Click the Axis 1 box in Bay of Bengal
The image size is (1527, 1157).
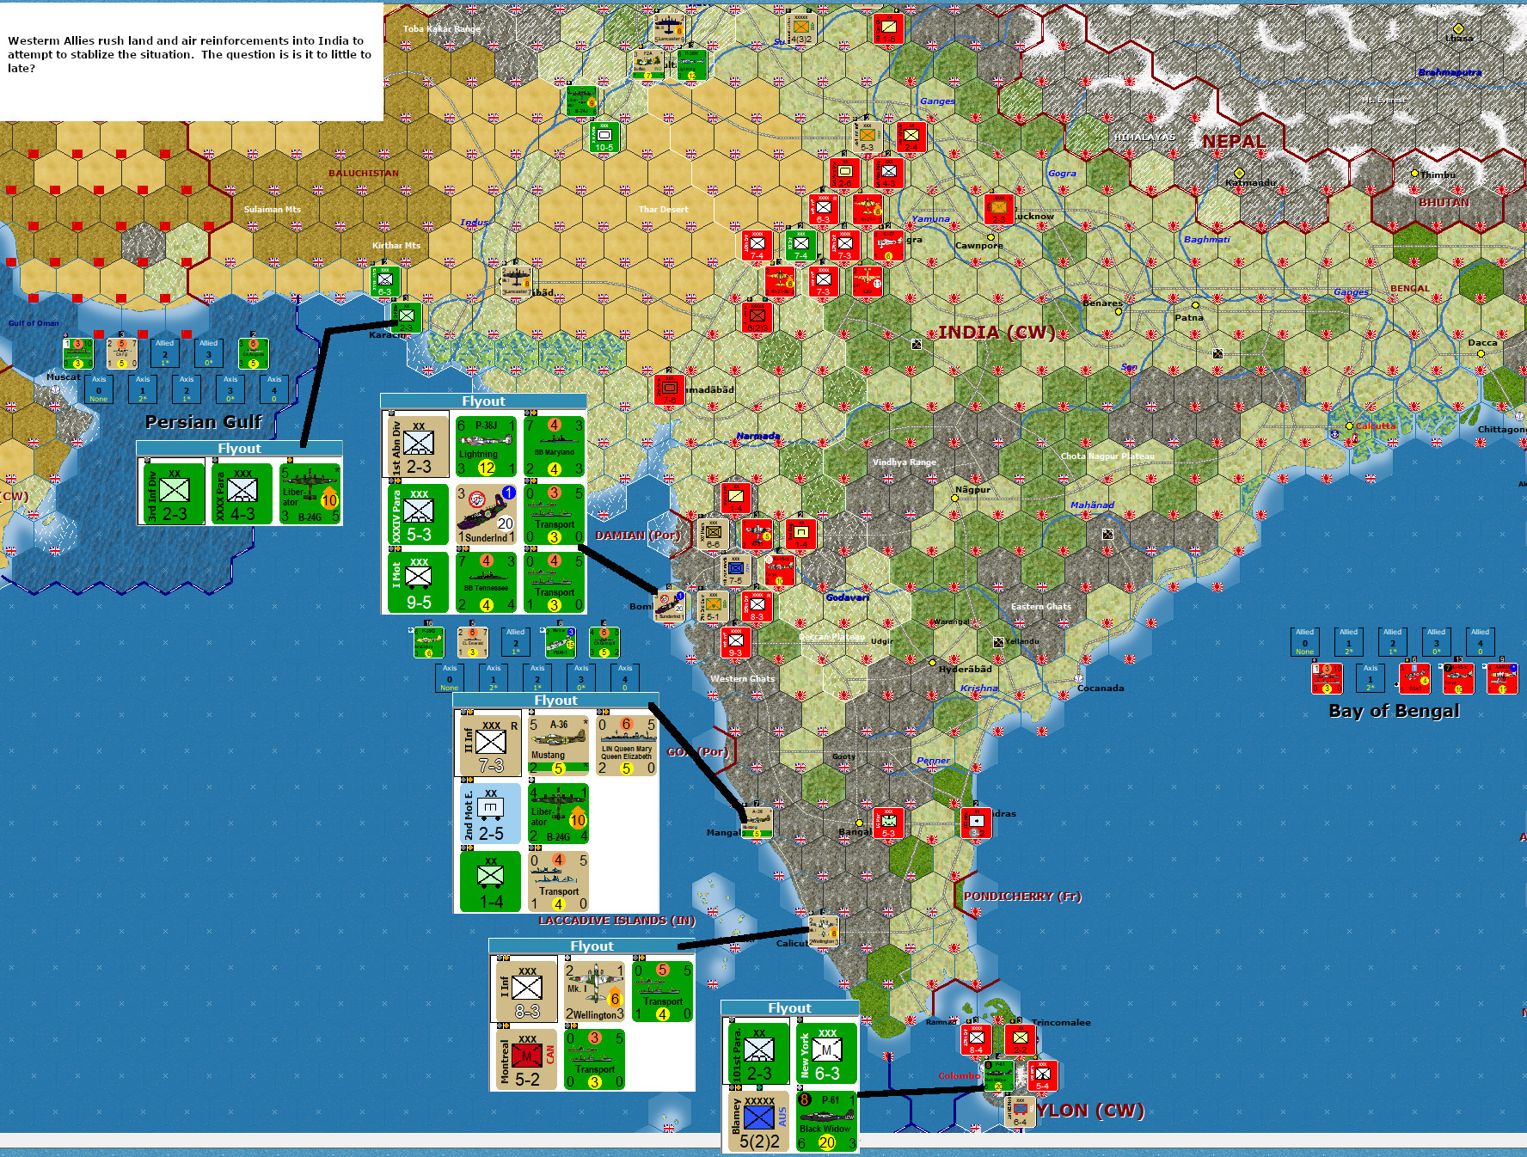click(1371, 678)
